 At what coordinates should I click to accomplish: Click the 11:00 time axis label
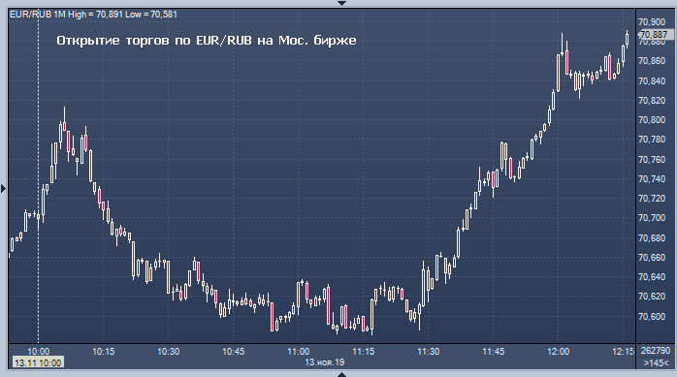click(x=299, y=352)
